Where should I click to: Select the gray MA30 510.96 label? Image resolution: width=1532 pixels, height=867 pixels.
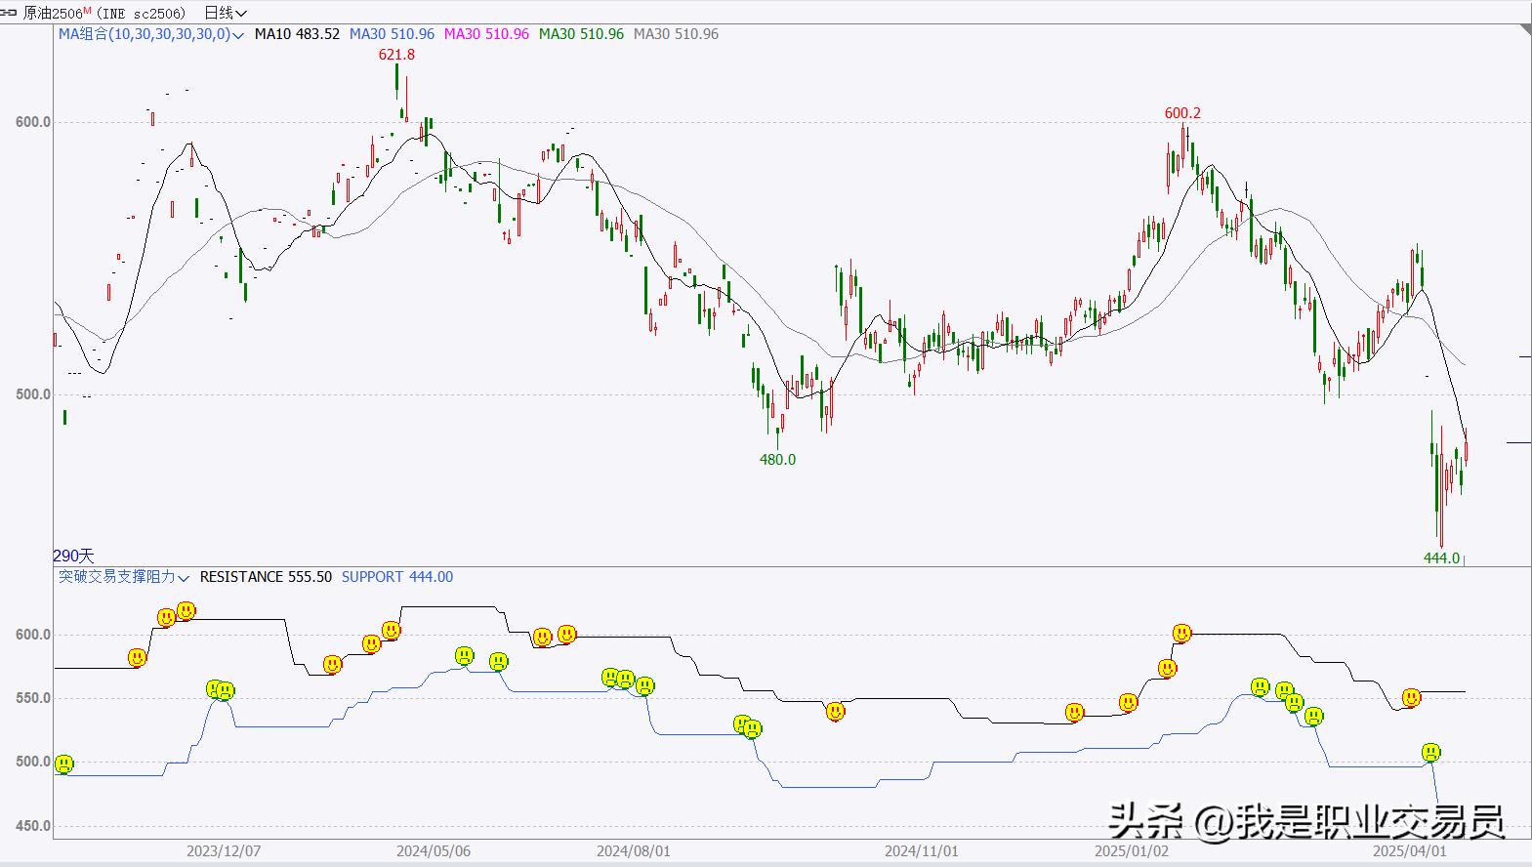pos(676,34)
